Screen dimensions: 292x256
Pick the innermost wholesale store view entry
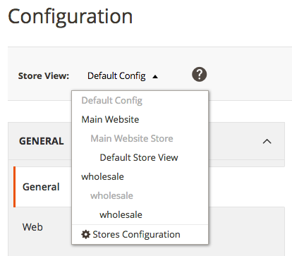(x=121, y=214)
